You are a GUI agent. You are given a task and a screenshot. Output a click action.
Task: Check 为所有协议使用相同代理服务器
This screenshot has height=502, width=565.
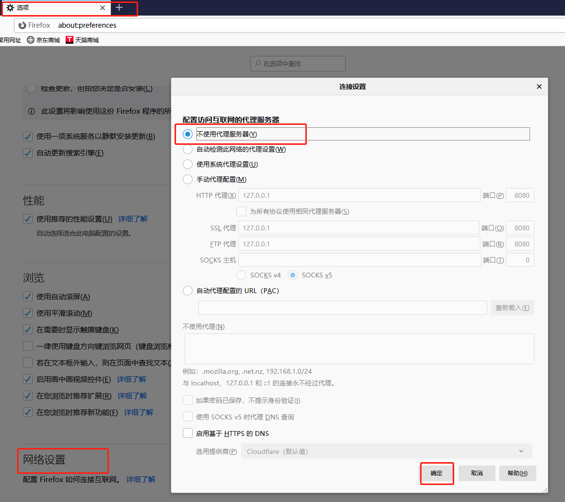click(241, 211)
